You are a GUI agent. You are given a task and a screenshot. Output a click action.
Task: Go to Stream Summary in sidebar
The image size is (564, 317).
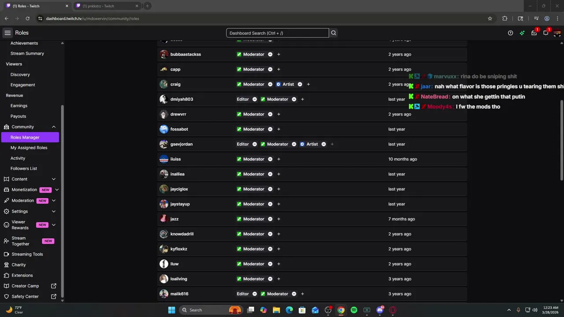pyautogui.click(x=27, y=53)
